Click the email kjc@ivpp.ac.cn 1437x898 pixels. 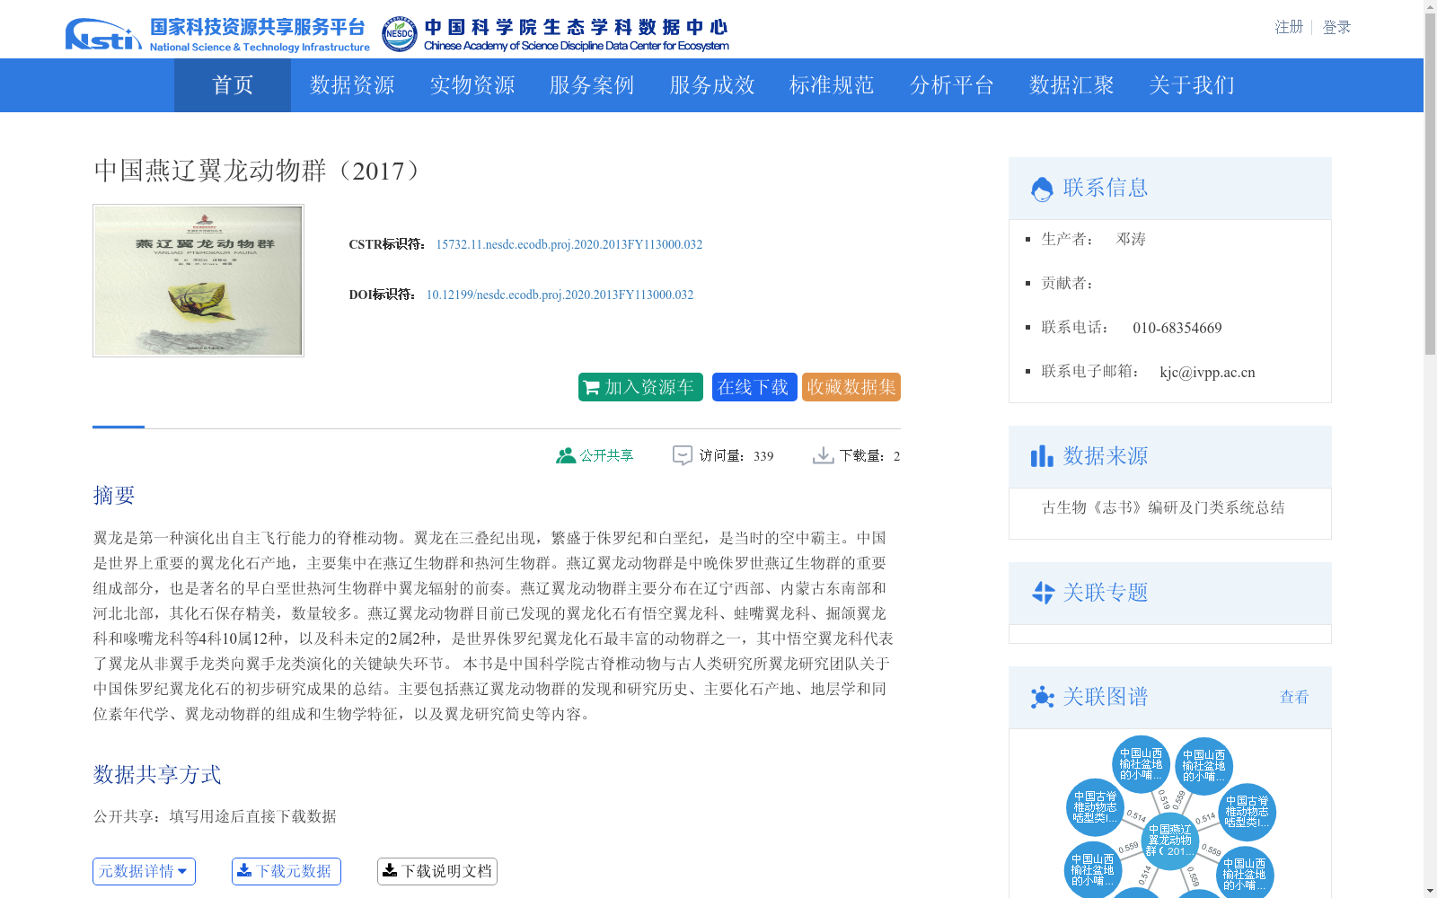(x=1207, y=372)
